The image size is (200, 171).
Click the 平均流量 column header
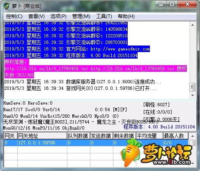pyautogui.click(x=149, y=136)
